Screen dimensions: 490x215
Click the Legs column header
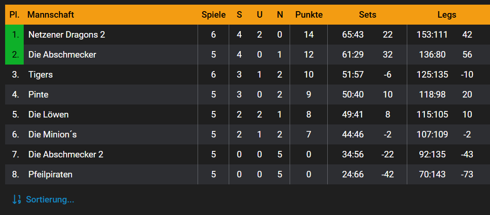pos(447,15)
